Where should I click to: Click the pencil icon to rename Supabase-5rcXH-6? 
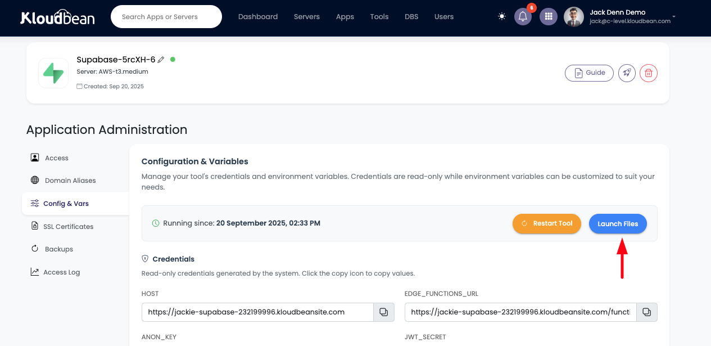(161, 60)
